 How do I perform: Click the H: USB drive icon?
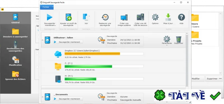(59, 79)
